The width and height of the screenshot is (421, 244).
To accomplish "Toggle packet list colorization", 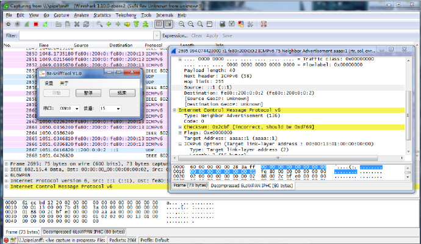I will 159,24.
